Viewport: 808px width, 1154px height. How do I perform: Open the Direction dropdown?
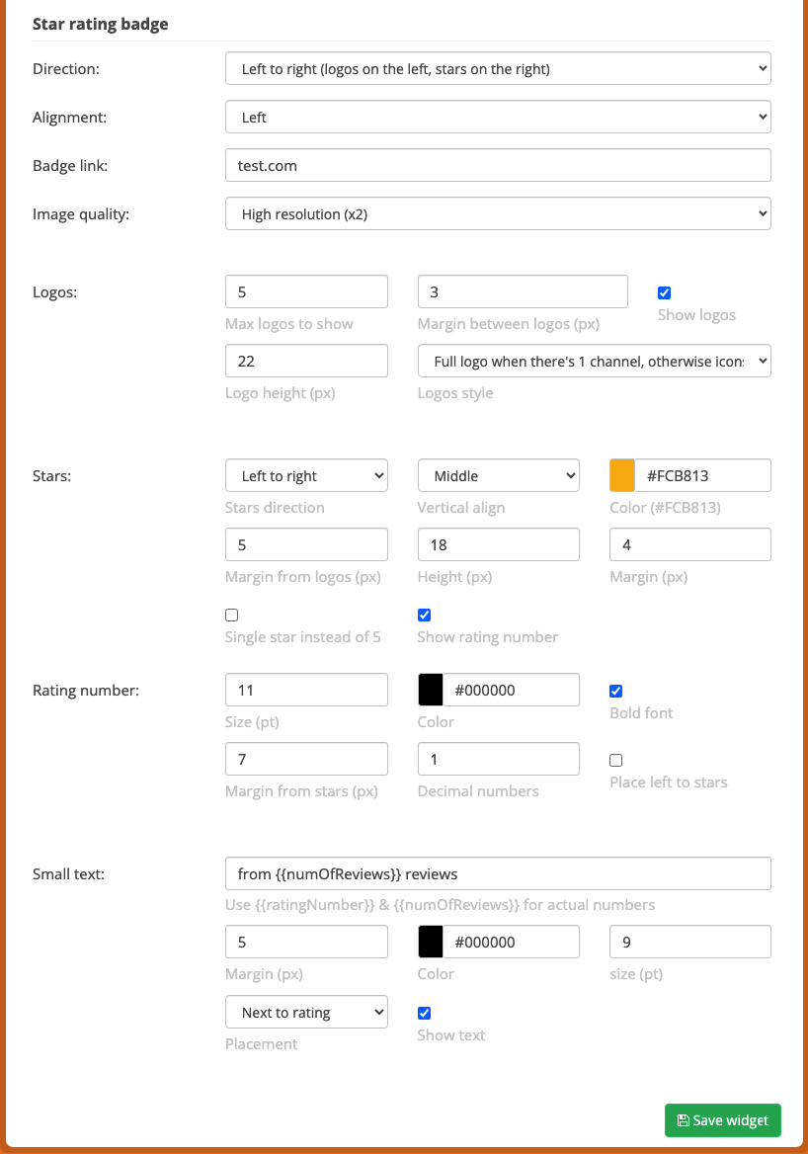point(498,68)
